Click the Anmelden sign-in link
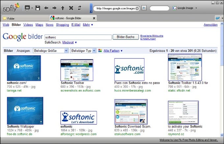 210,25
